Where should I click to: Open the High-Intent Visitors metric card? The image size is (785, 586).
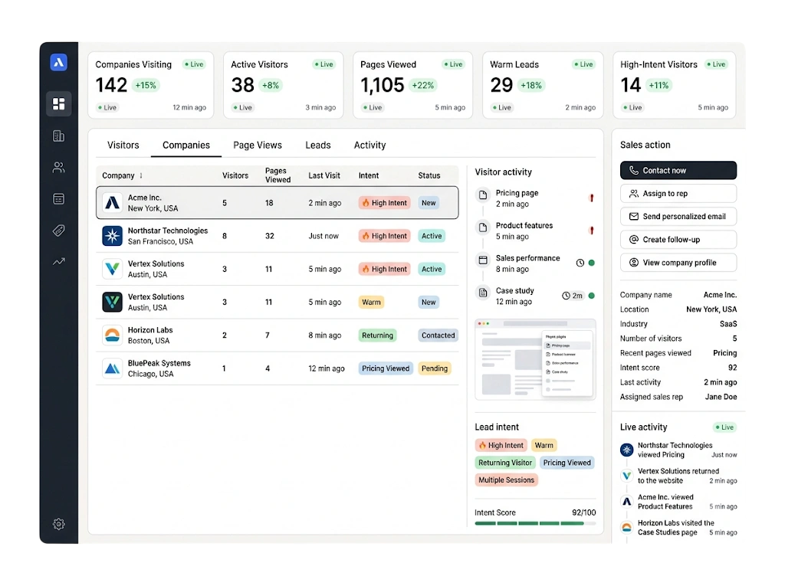pyautogui.click(x=674, y=85)
